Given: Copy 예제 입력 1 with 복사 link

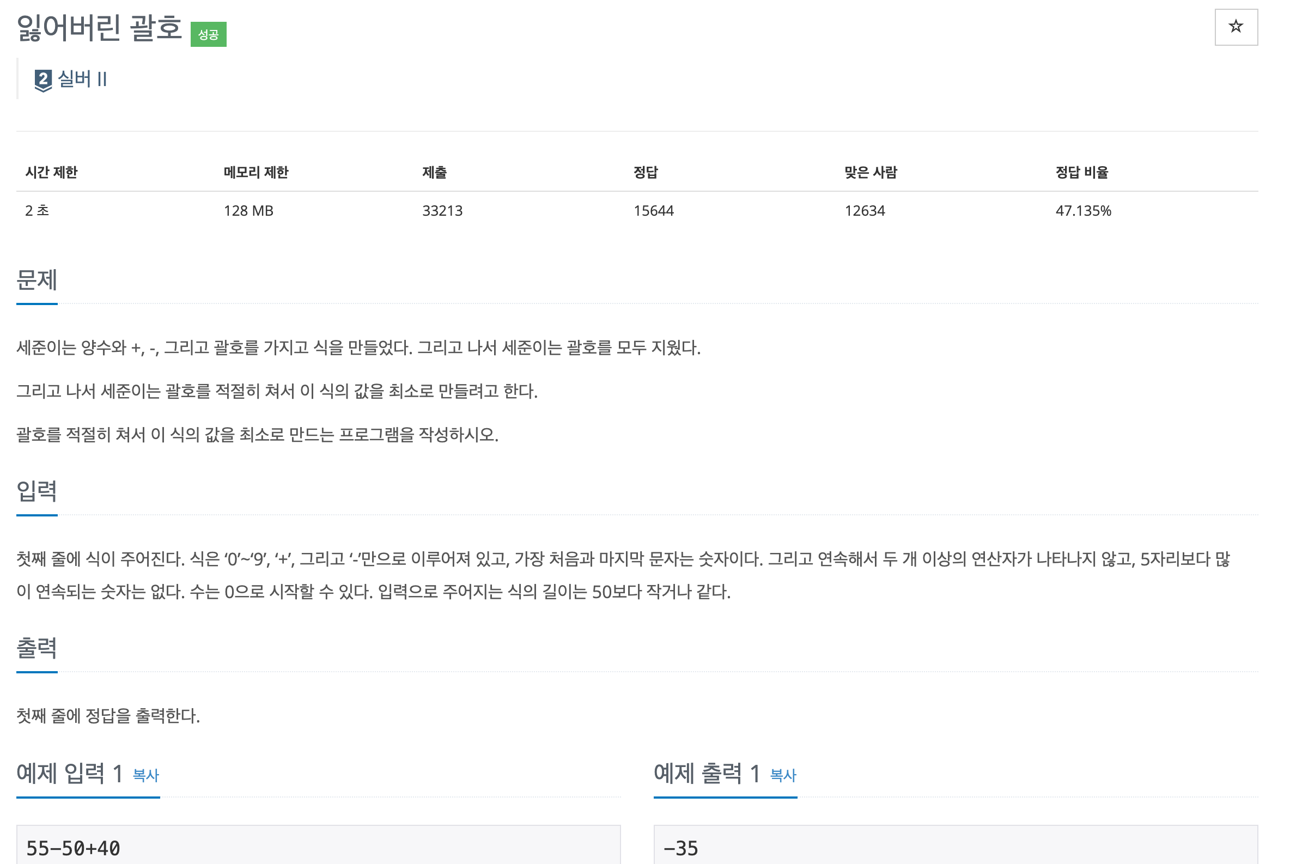Looking at the screenshot, I should coord(145,775).
